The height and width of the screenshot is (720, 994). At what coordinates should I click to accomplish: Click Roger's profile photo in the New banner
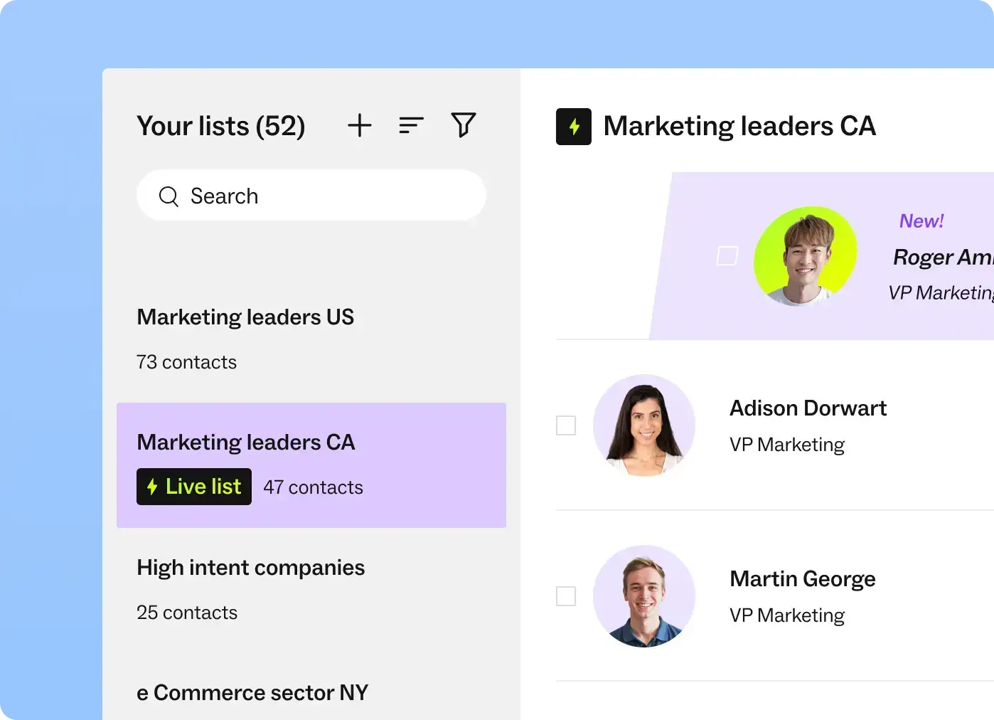pyautogui.click(x=807, y=258)
